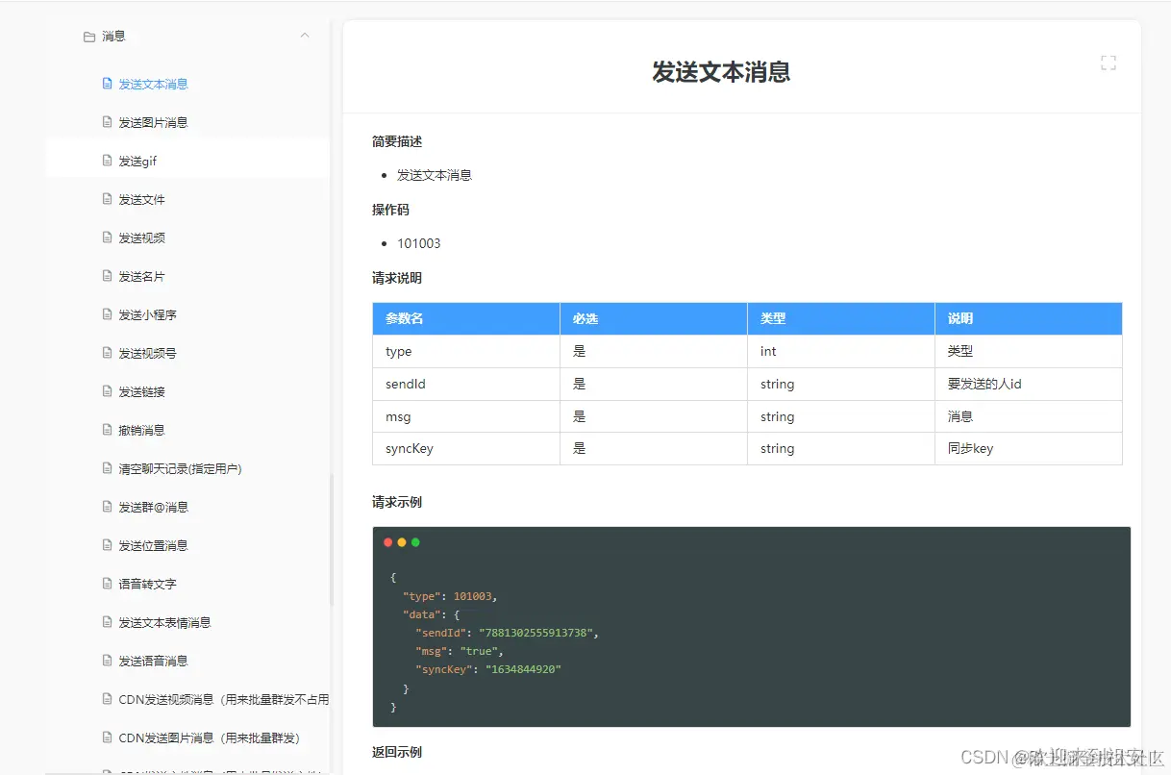Screen dimensions: 1171x775
Task: Toggle fullscreen view of the document
Action: (x=1109, y=63)
